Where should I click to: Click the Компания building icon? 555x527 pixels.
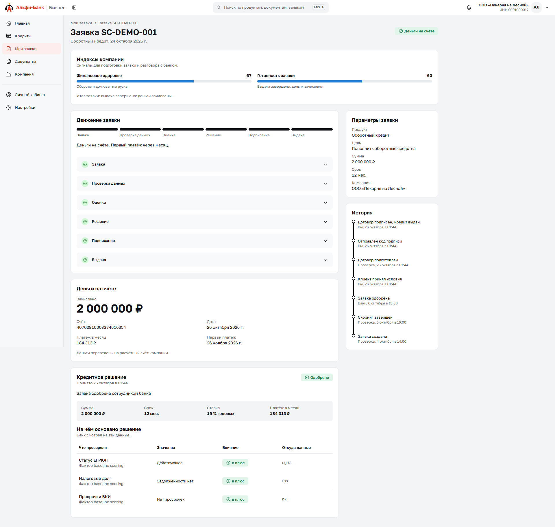point(9,74)
